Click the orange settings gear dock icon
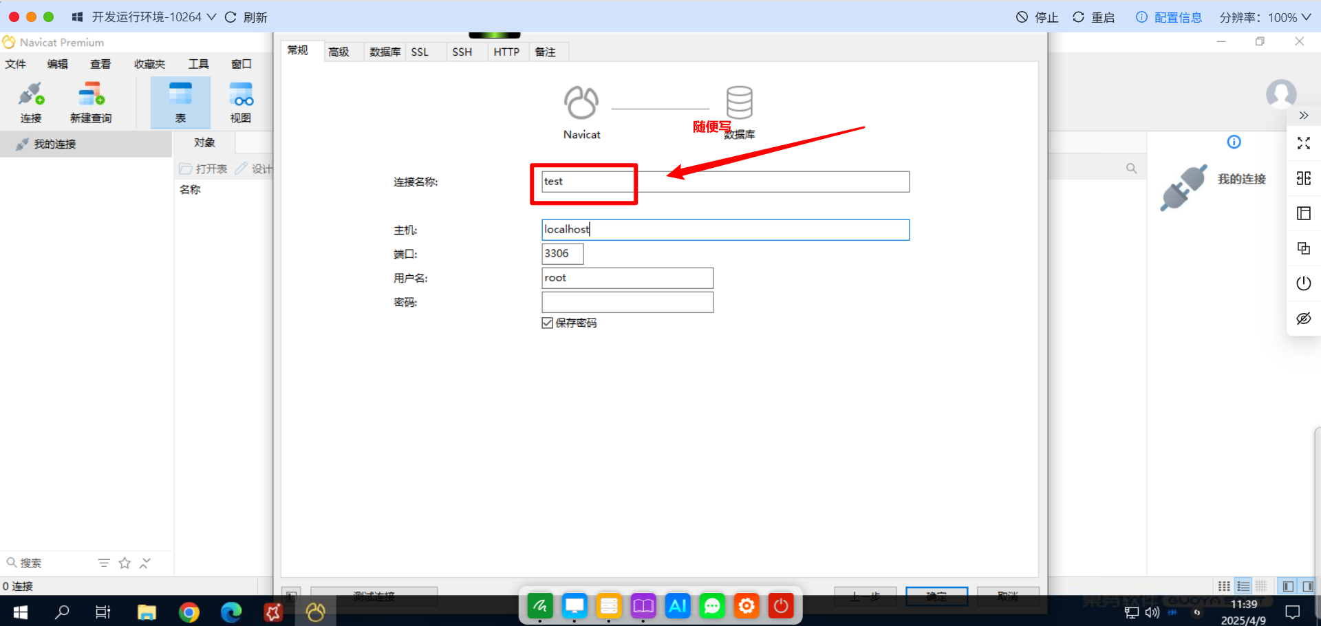This screenshot has width=1321, height=626. click(747, 605)
